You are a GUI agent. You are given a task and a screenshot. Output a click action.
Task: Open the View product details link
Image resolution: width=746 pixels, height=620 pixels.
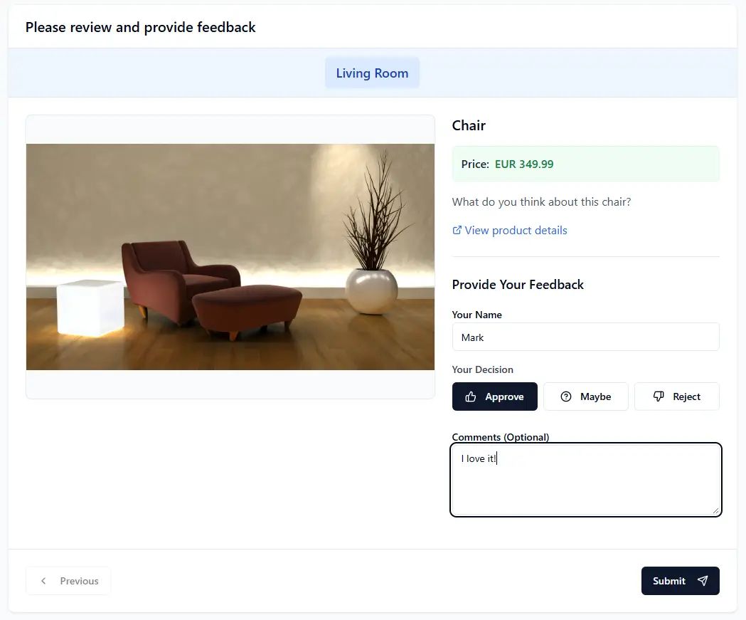tap(516, 230)
